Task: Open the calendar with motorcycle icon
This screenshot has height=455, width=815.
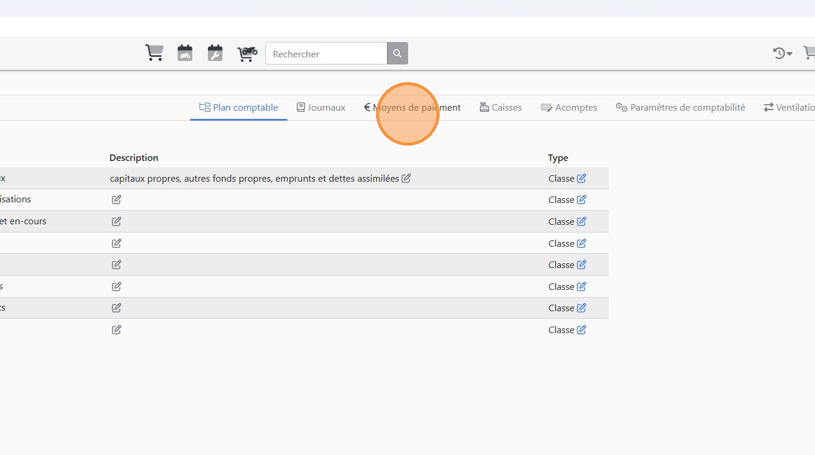Action: tap(185, 53)
